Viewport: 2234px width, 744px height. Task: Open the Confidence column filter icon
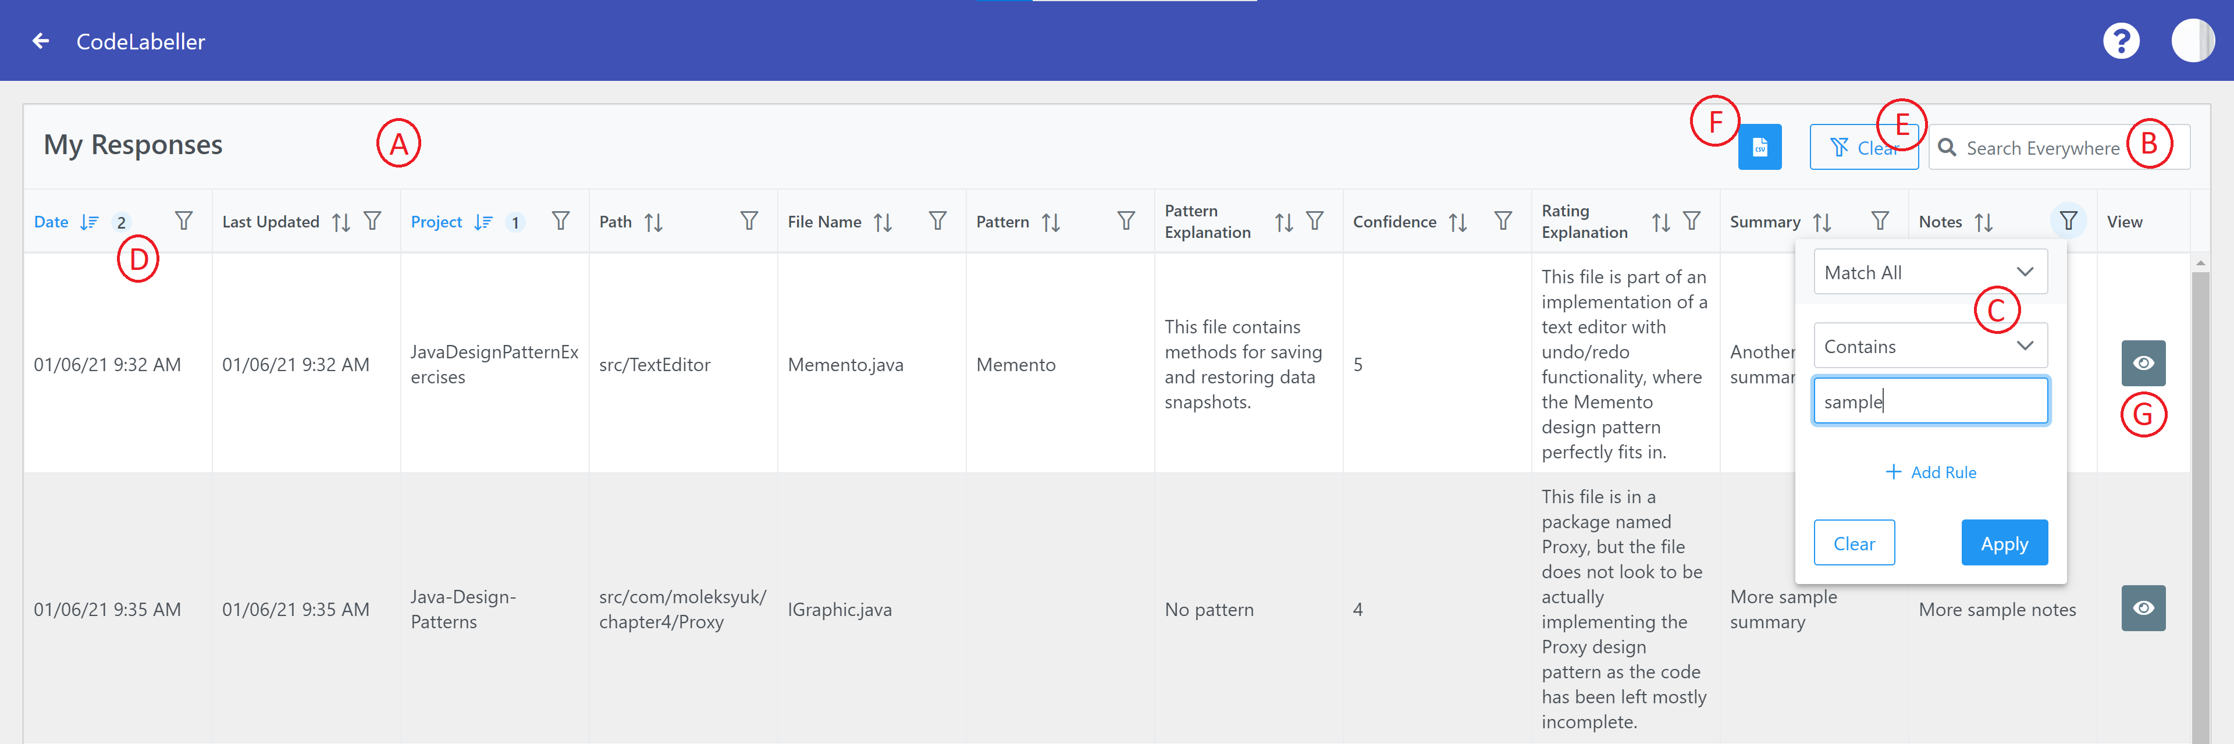tap(1503, 221)
